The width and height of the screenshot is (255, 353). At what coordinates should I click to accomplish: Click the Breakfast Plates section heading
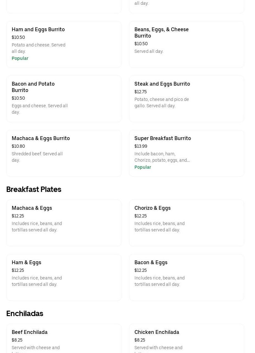tap(34, 189)
